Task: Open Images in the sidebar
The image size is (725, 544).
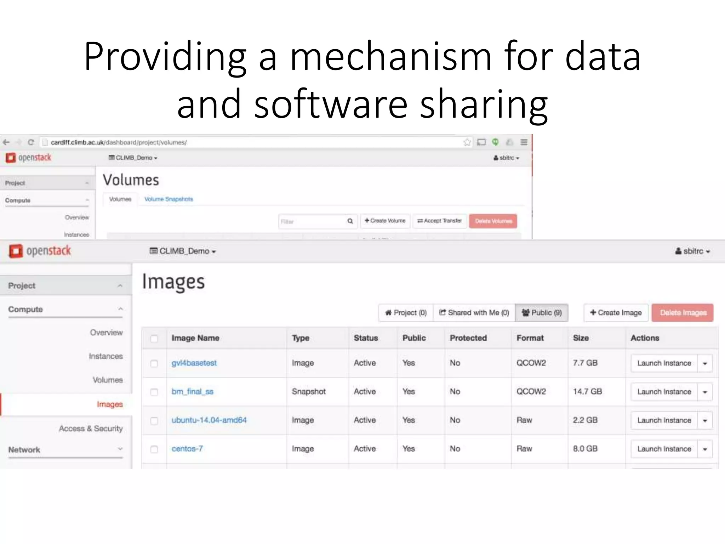Action: pyautogui.click(x=110, y=404)
